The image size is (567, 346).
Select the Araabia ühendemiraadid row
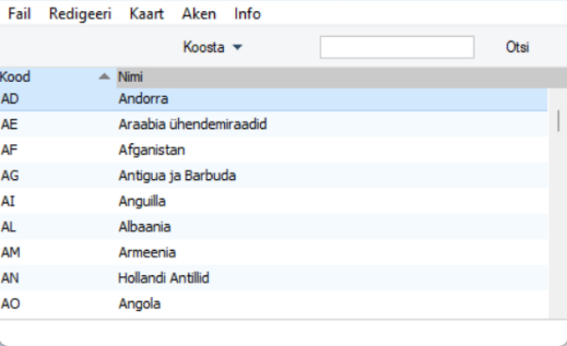pos(274,124)
